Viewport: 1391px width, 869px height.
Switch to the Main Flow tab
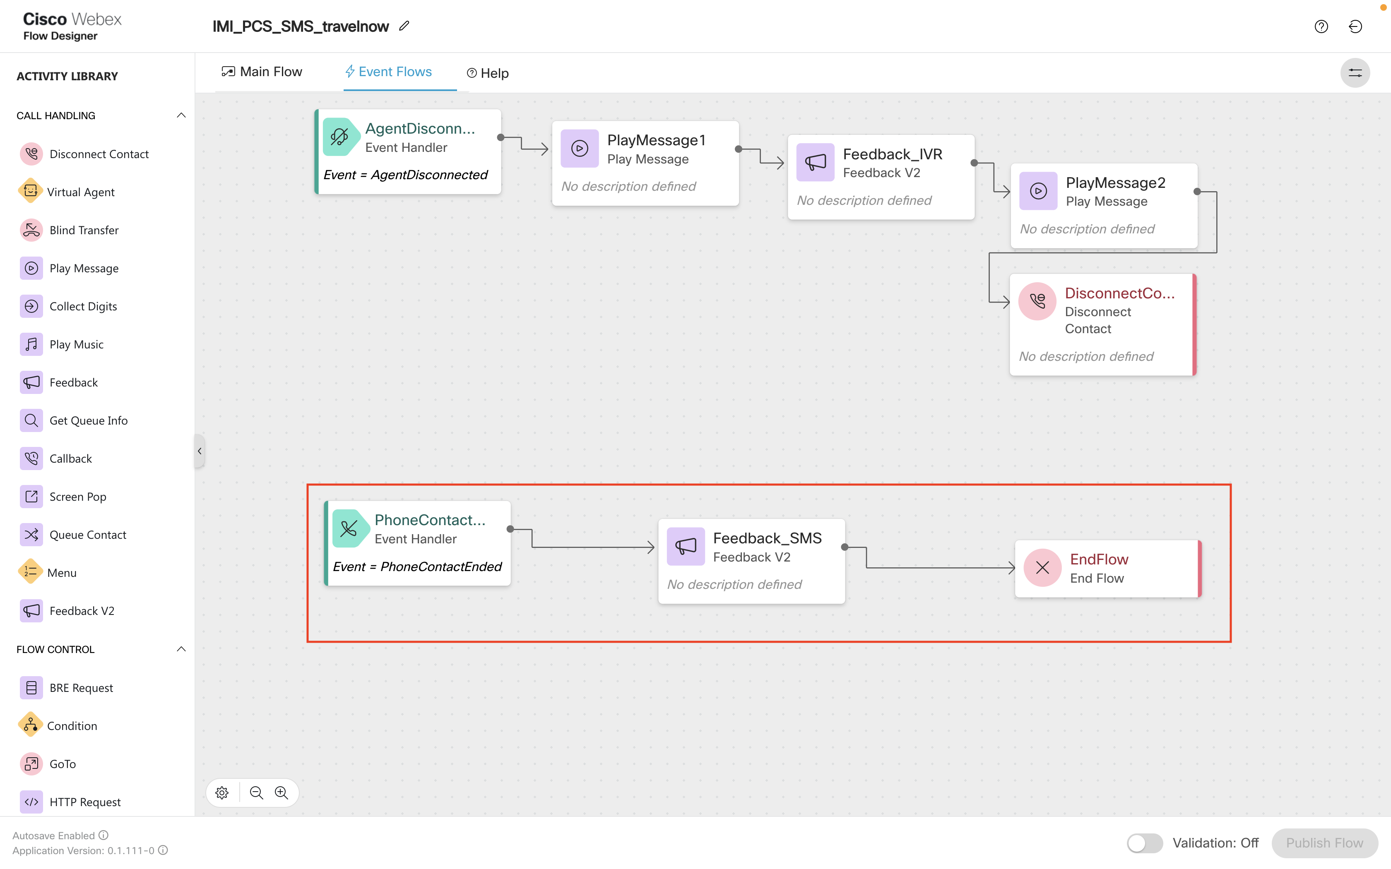(262, 72)
